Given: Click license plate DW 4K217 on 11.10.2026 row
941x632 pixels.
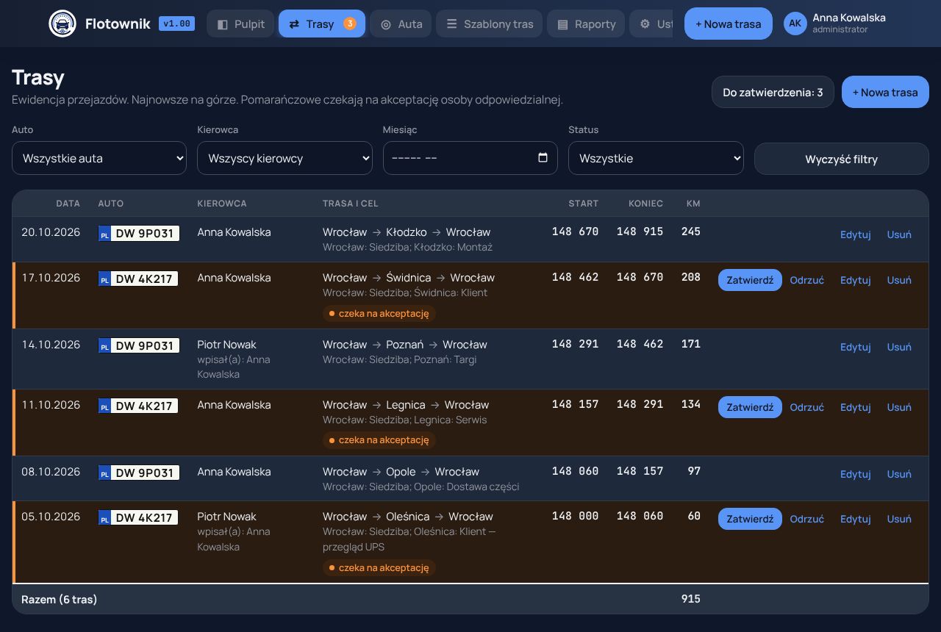Looking at the screenshot, I should coord(139,406).
